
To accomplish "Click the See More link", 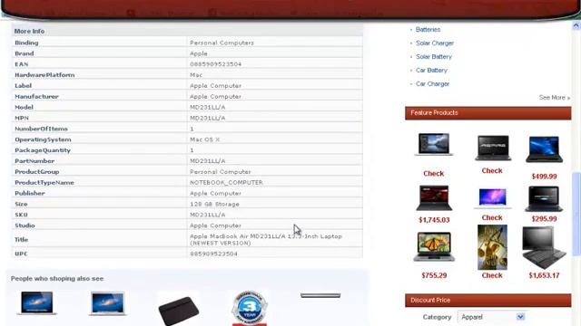I will click(555, 98).
